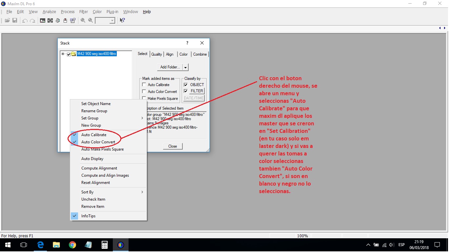This screenshot has width=449, height=252.
Task: Click the Undo arrow toolbar icon
Action: tap(25, 20)
